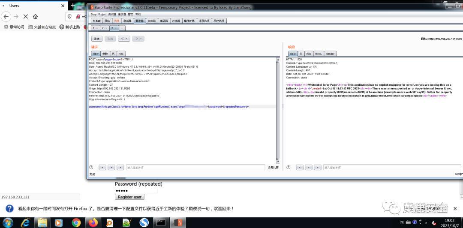Dismiss the Firefox notification bar

[454, 209]
